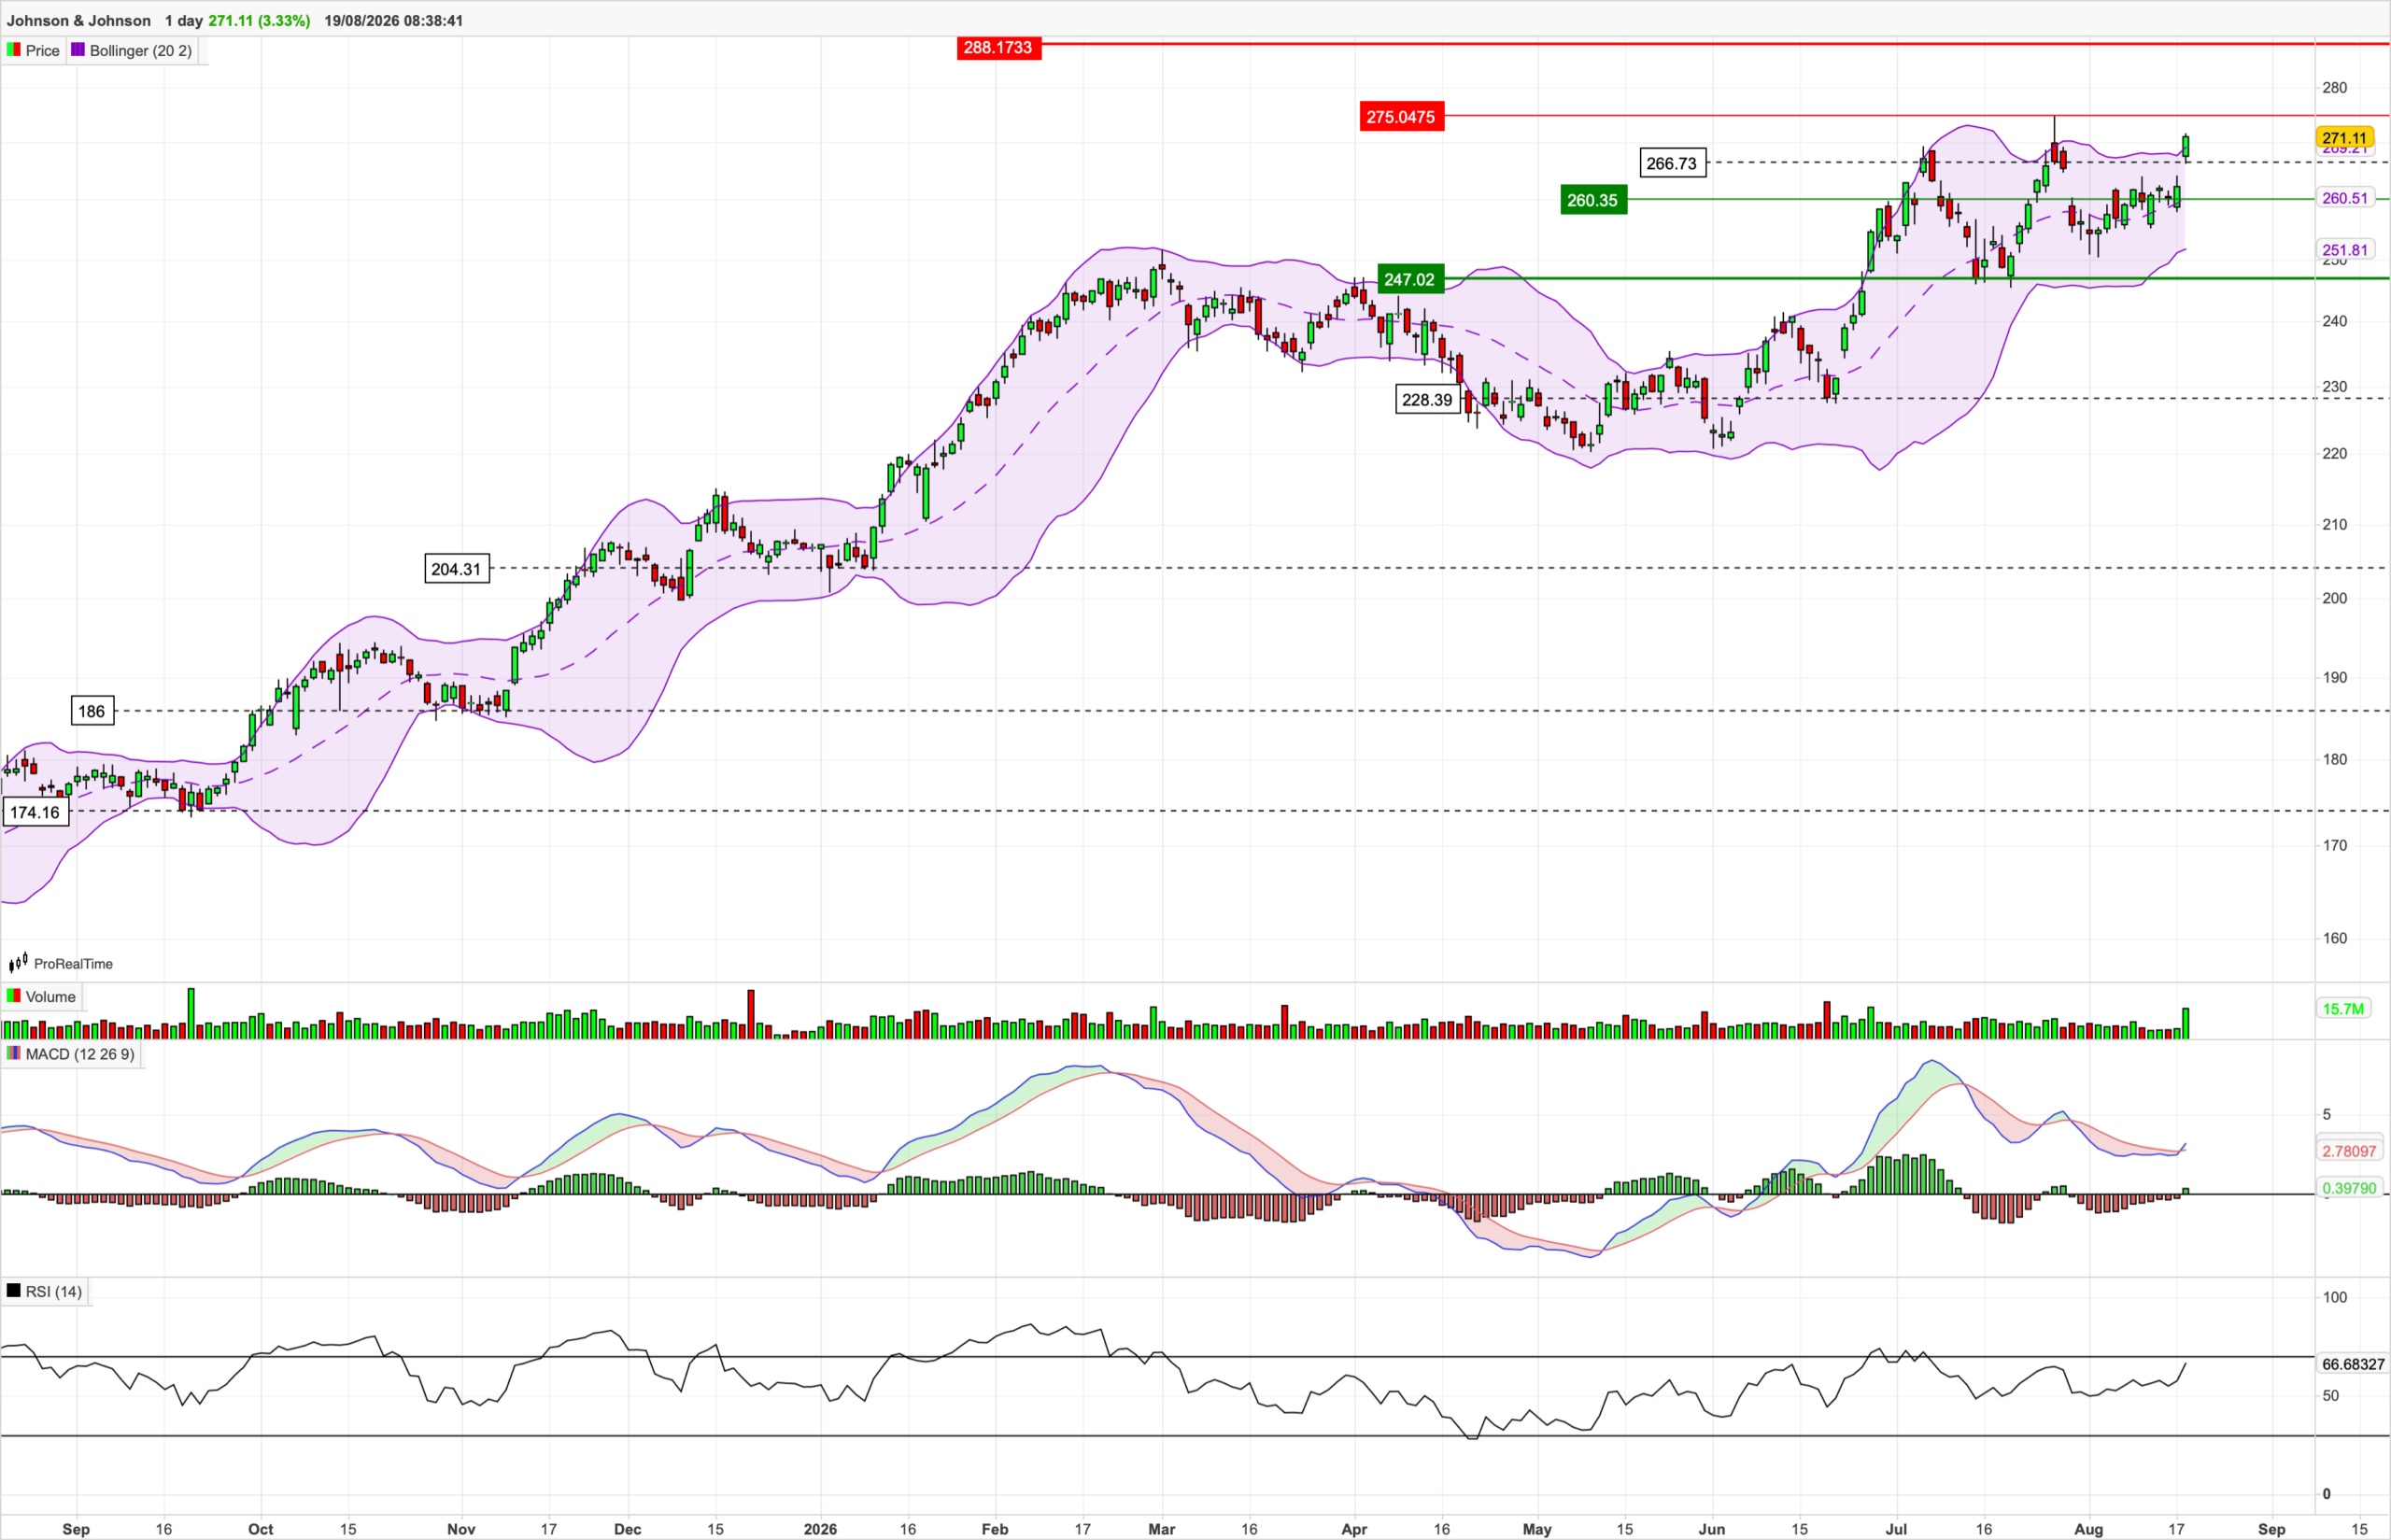Click the yellow 271.11 current price tag
The height and width of the screenshot is (1540, 2391).
[2345, 138]
